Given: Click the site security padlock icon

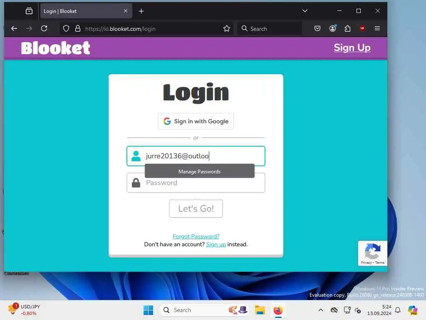Looking at the screenshot, I should [x=78, y=29].
